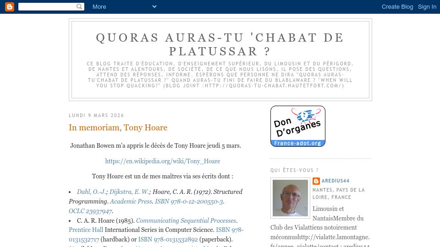Open the Don D'organes France-adot.org banner
Image resolution: width=440 pixels, height=247 pixels.
(298, 126)
